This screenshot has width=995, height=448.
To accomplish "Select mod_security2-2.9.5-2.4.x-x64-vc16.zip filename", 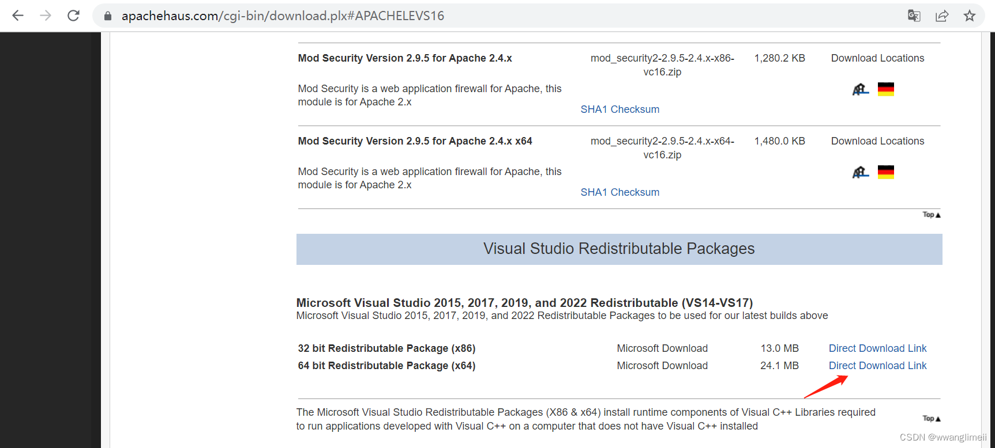I will point(662,148).
